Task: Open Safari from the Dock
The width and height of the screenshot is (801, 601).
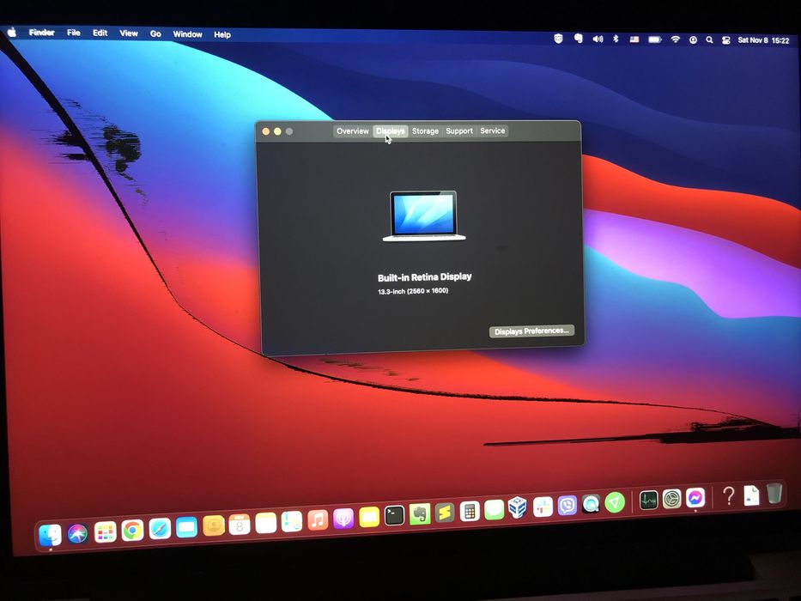Action: pyautogui.click(x=160, y=529)
